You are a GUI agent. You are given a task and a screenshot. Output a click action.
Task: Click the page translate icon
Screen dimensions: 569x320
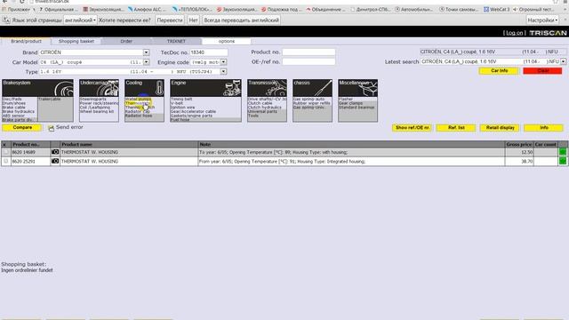[6, 20]
